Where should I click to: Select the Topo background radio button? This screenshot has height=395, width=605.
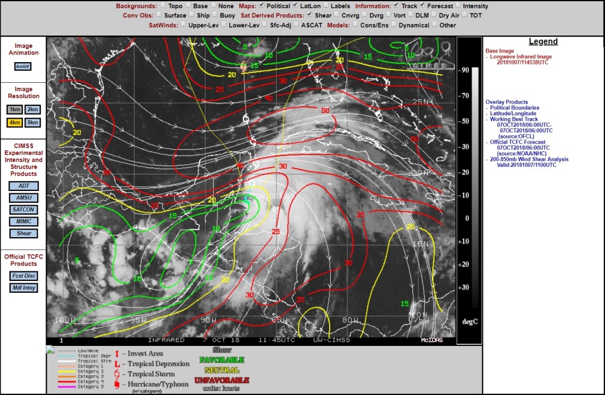click(163, 5)
